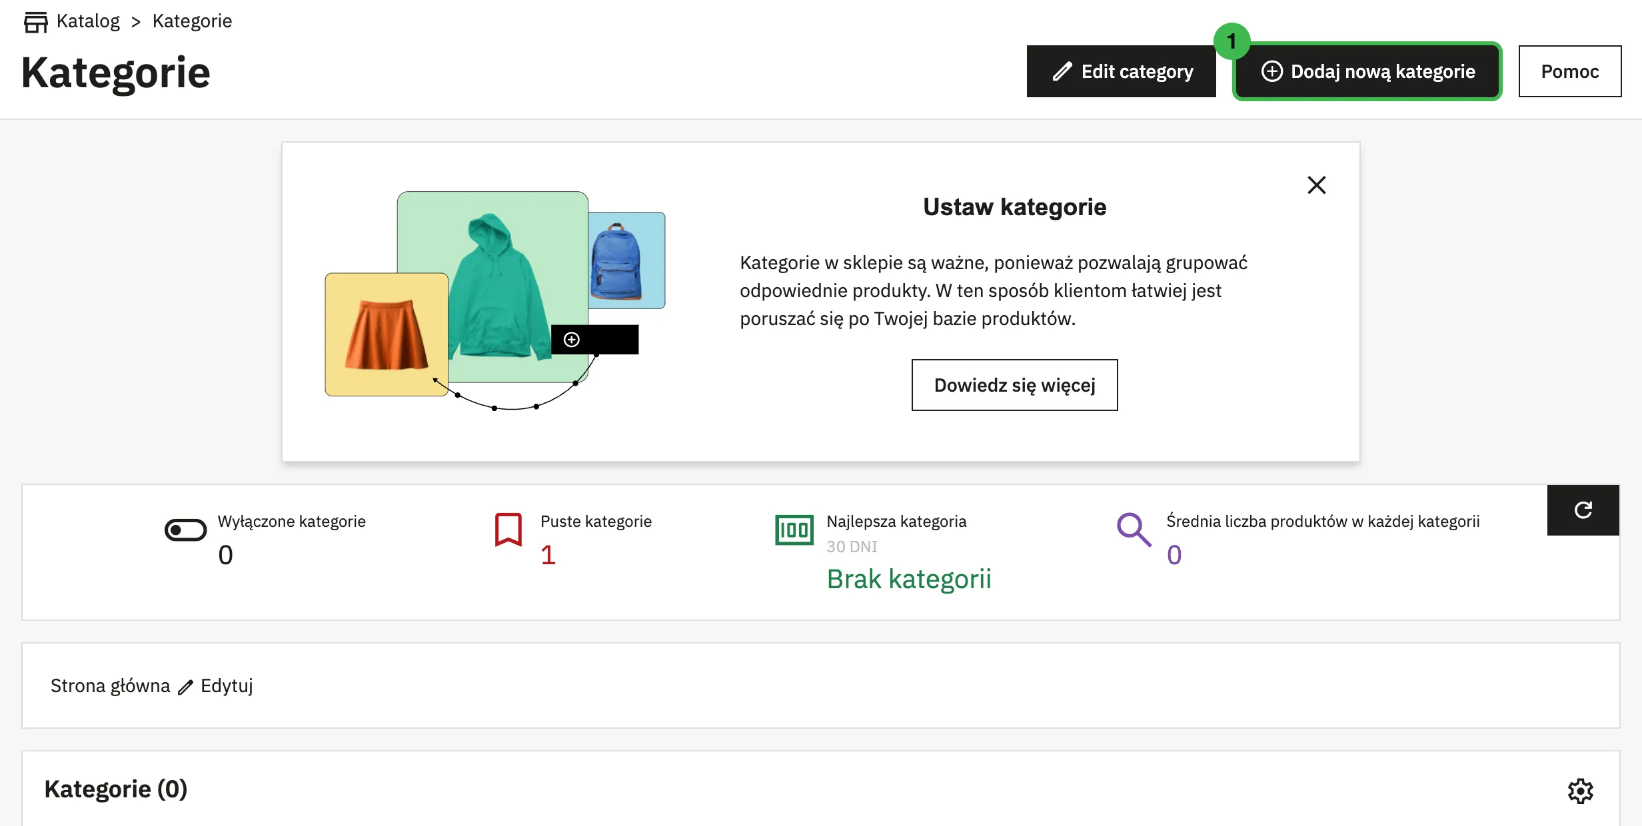Image resolution: width=1642 pixels, height=826 pixels.
Task: Click the blue backpack illustration
Action: tap(617, 261)
